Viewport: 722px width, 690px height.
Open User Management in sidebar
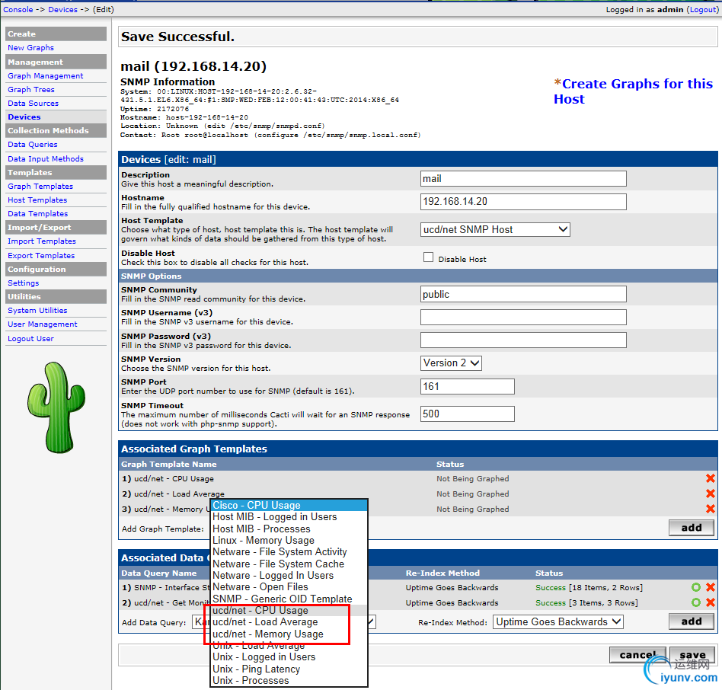point(43,324)
